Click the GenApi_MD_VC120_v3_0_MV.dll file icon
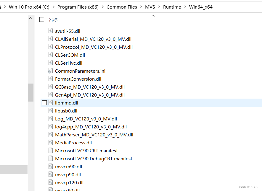The image size is (262, 191). pyautogui.click(x=51, y=95)
